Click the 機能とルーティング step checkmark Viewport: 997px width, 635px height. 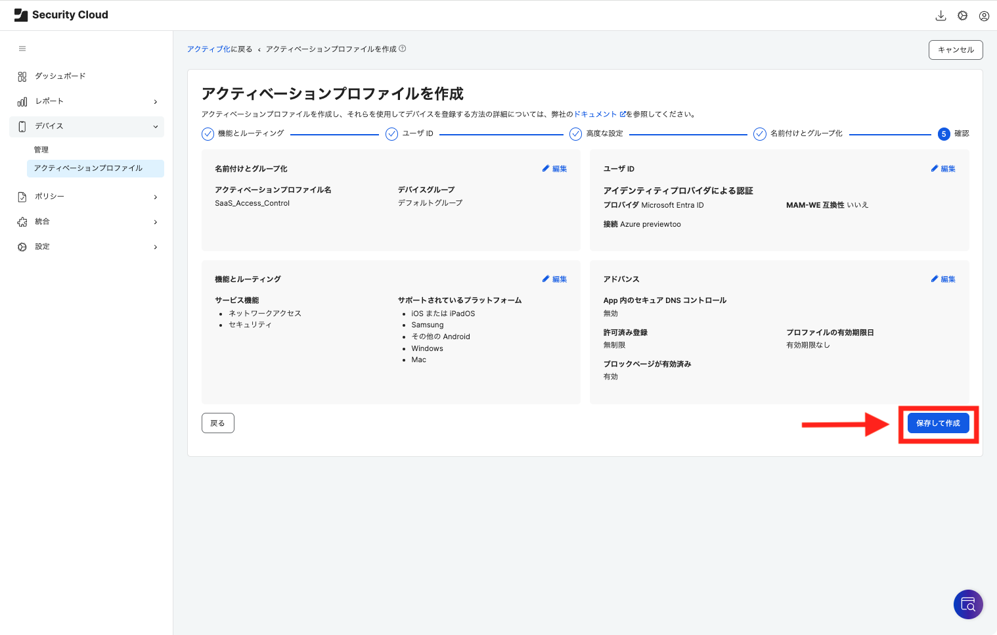coord(208,134)
